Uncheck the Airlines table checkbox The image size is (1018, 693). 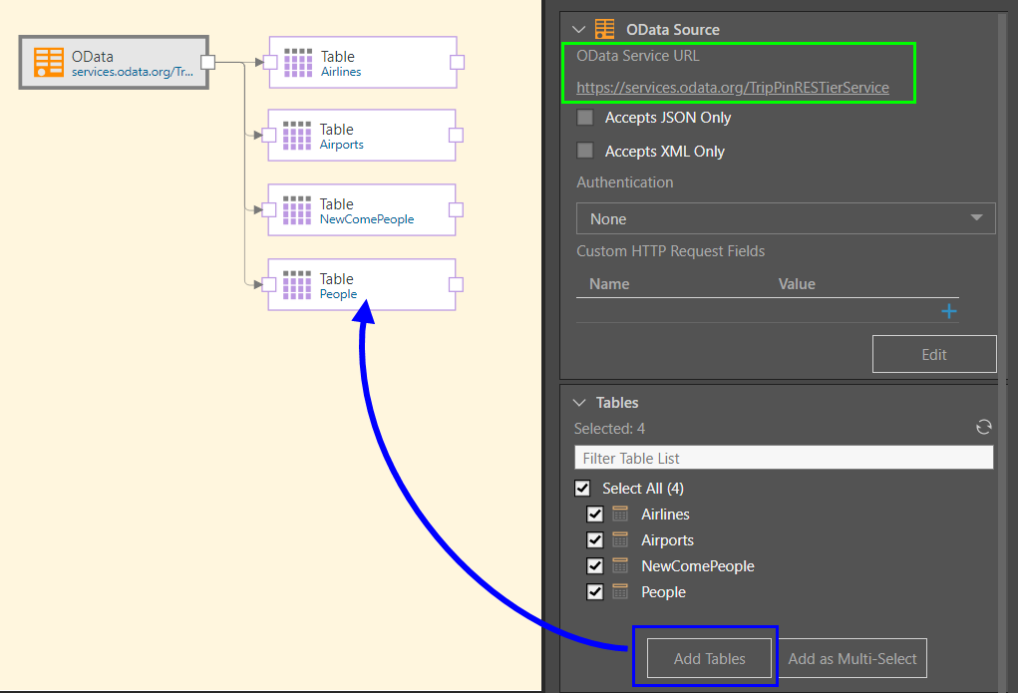595,515
